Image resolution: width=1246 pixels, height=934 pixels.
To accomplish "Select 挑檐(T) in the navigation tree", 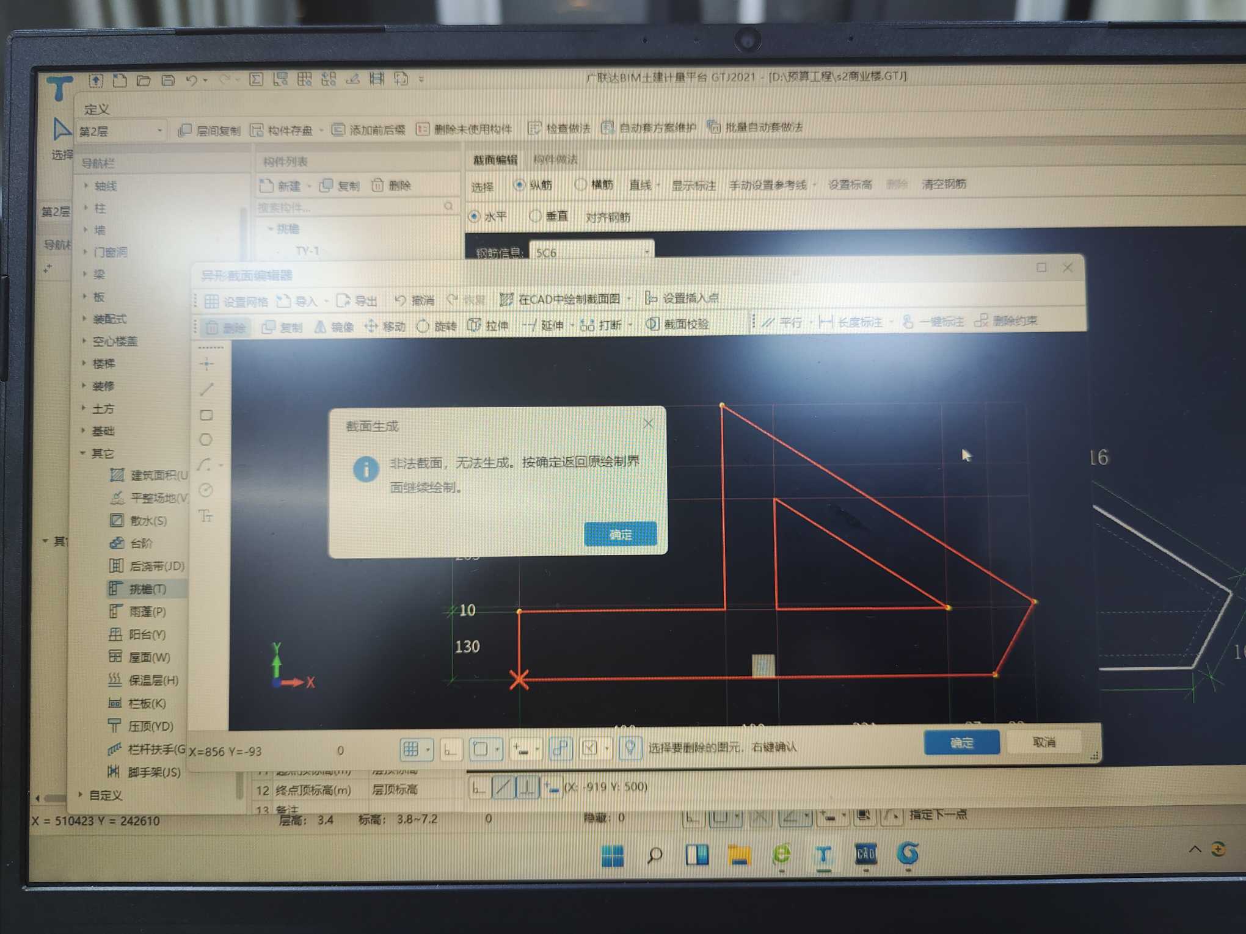I will click(x=147, y=588).
